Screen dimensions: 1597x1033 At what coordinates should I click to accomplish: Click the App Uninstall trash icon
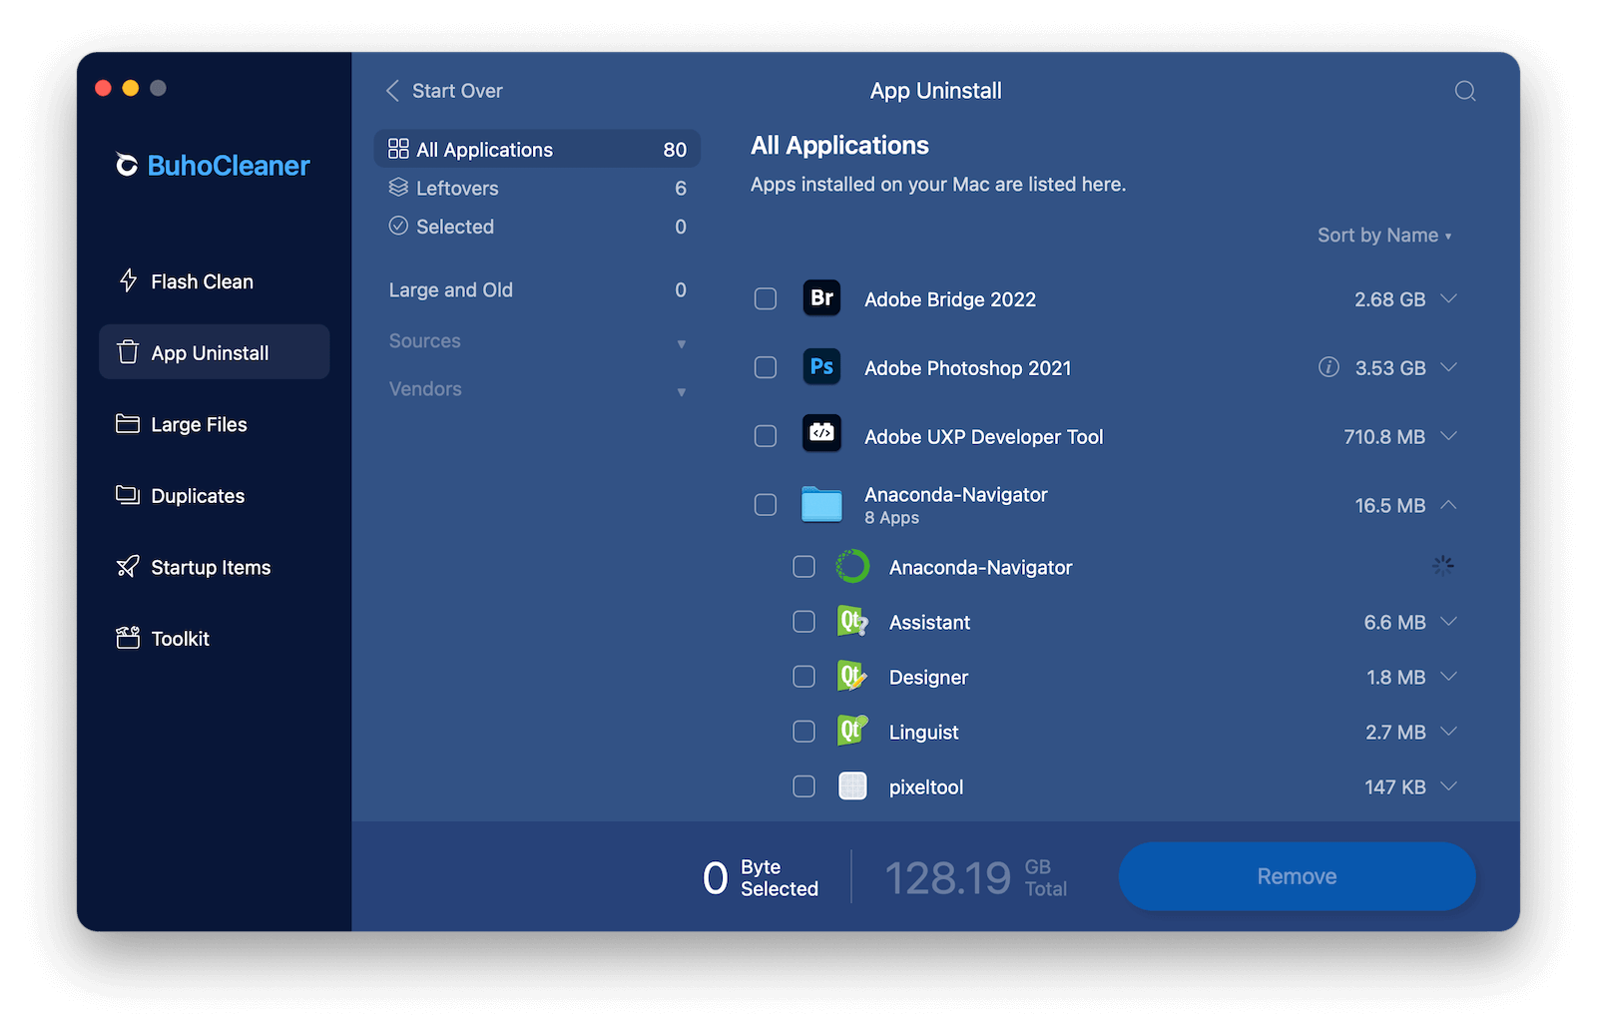coord(128,352)
